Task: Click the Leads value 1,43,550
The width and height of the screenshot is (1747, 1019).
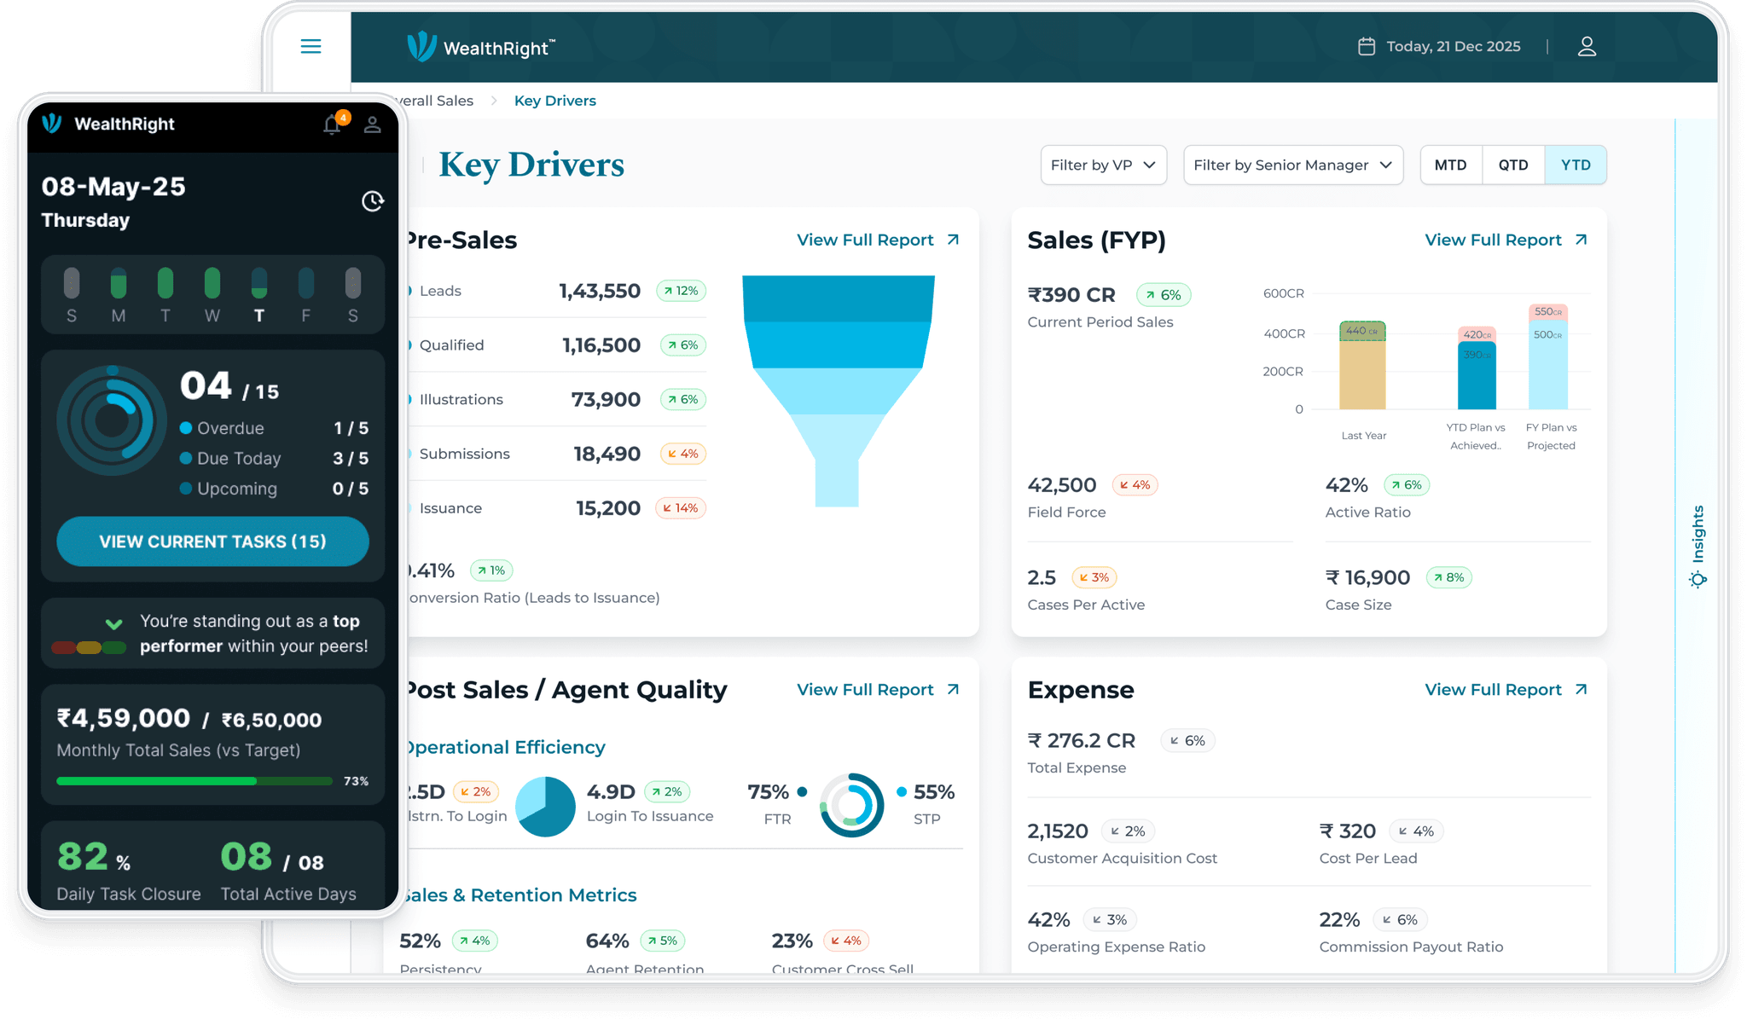Action: tap(600, 291)
